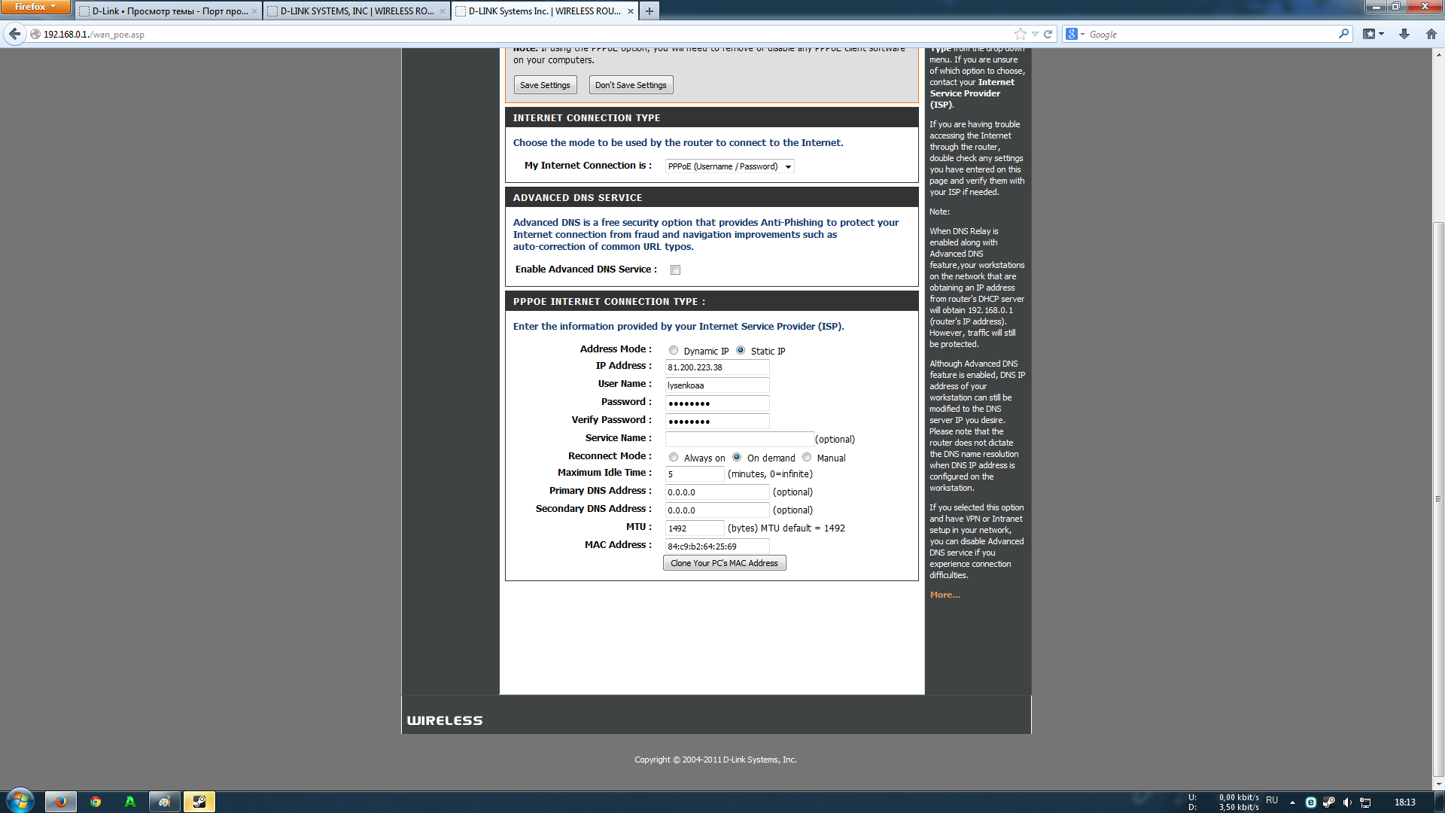Click the MTU input field
This screenshot has height=813, width=1445.
tap(694, 528)
